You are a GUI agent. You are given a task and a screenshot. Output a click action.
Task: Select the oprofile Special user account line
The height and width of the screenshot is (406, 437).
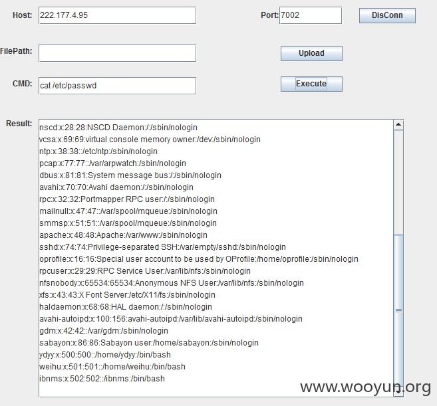(199, 259)
